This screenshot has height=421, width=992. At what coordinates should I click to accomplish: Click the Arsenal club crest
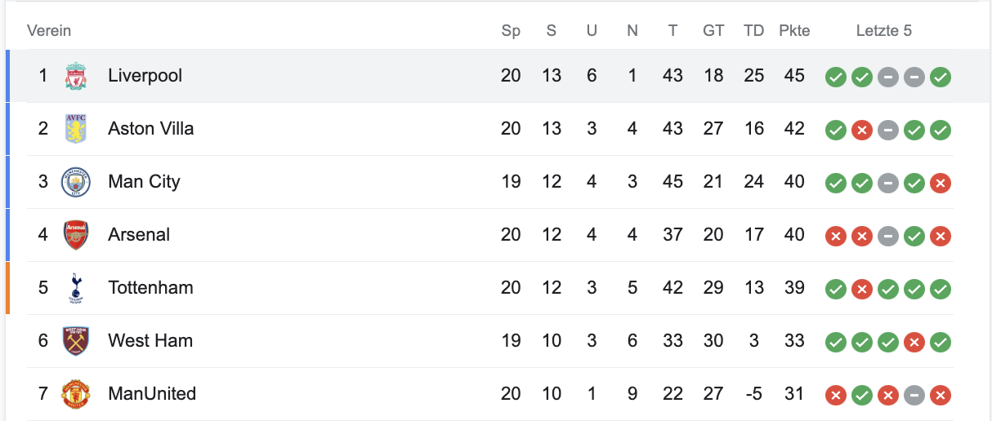pyautogui.click(x=76, y=235)
